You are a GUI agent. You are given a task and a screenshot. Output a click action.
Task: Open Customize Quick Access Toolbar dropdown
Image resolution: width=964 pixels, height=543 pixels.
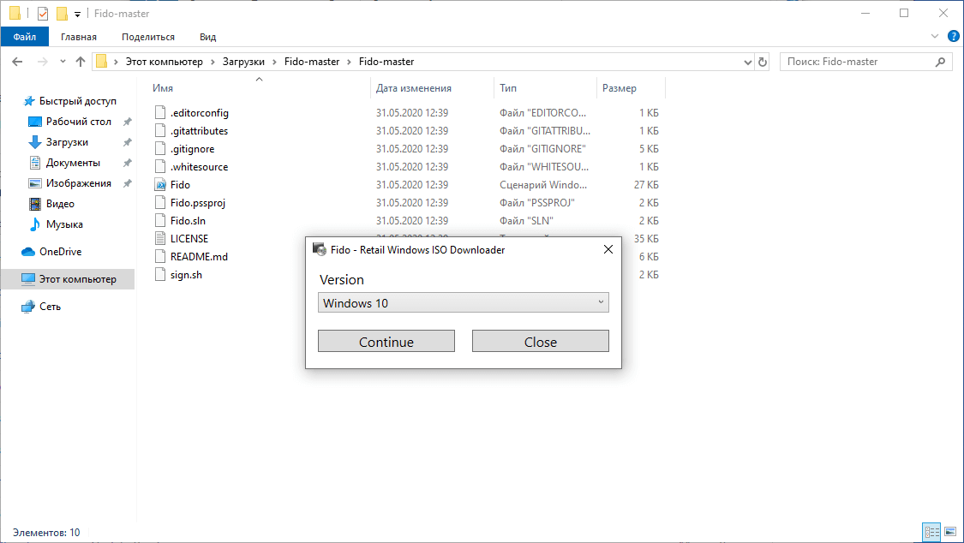(77, 14)
